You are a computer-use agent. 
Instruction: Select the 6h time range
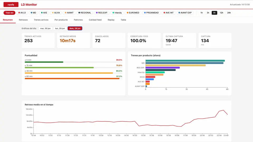click(x=215, y=13)
